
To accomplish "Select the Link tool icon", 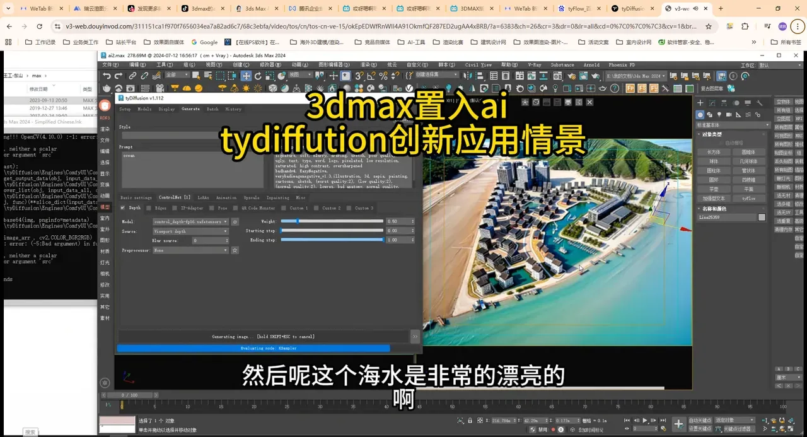I will pos(132,76).
